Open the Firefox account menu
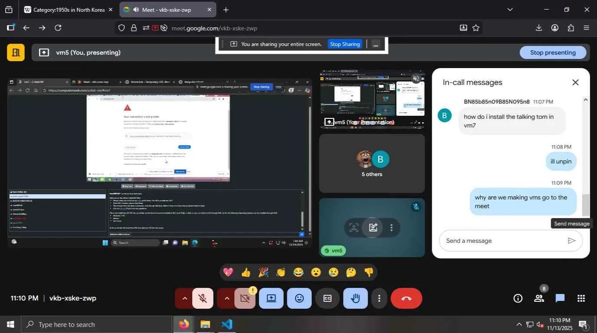Image resolution: width=597 pixels, height=333 pixels. click(x=555, y=28)
